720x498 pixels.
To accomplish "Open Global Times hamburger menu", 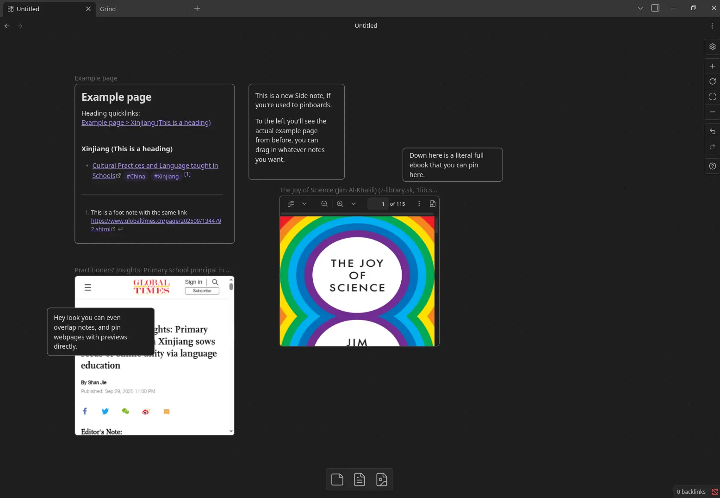I will tap(88, 288).
